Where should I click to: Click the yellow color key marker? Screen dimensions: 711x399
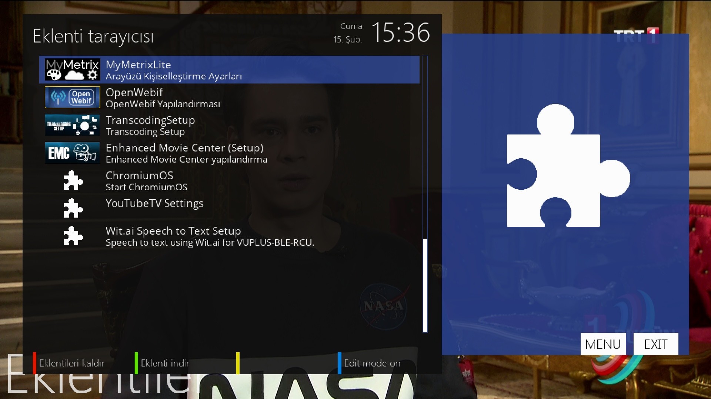[238, 363]
